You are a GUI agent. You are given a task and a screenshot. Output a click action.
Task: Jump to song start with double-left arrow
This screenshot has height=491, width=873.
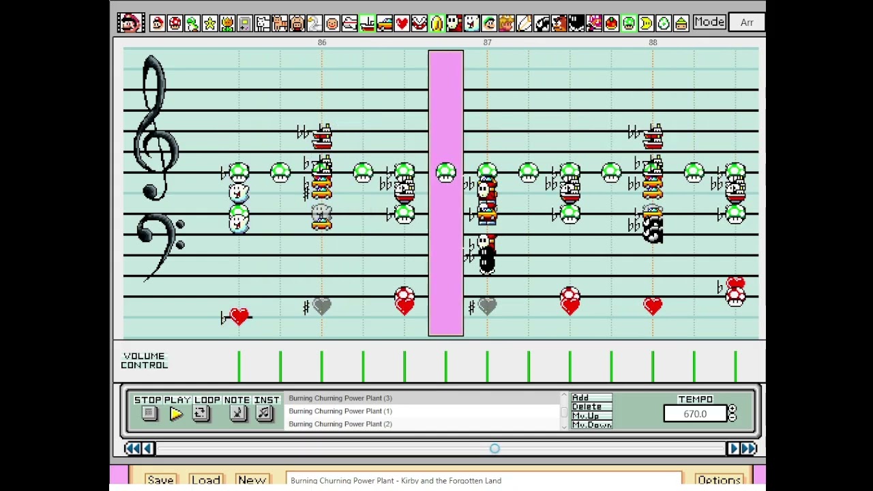[132, 448]
